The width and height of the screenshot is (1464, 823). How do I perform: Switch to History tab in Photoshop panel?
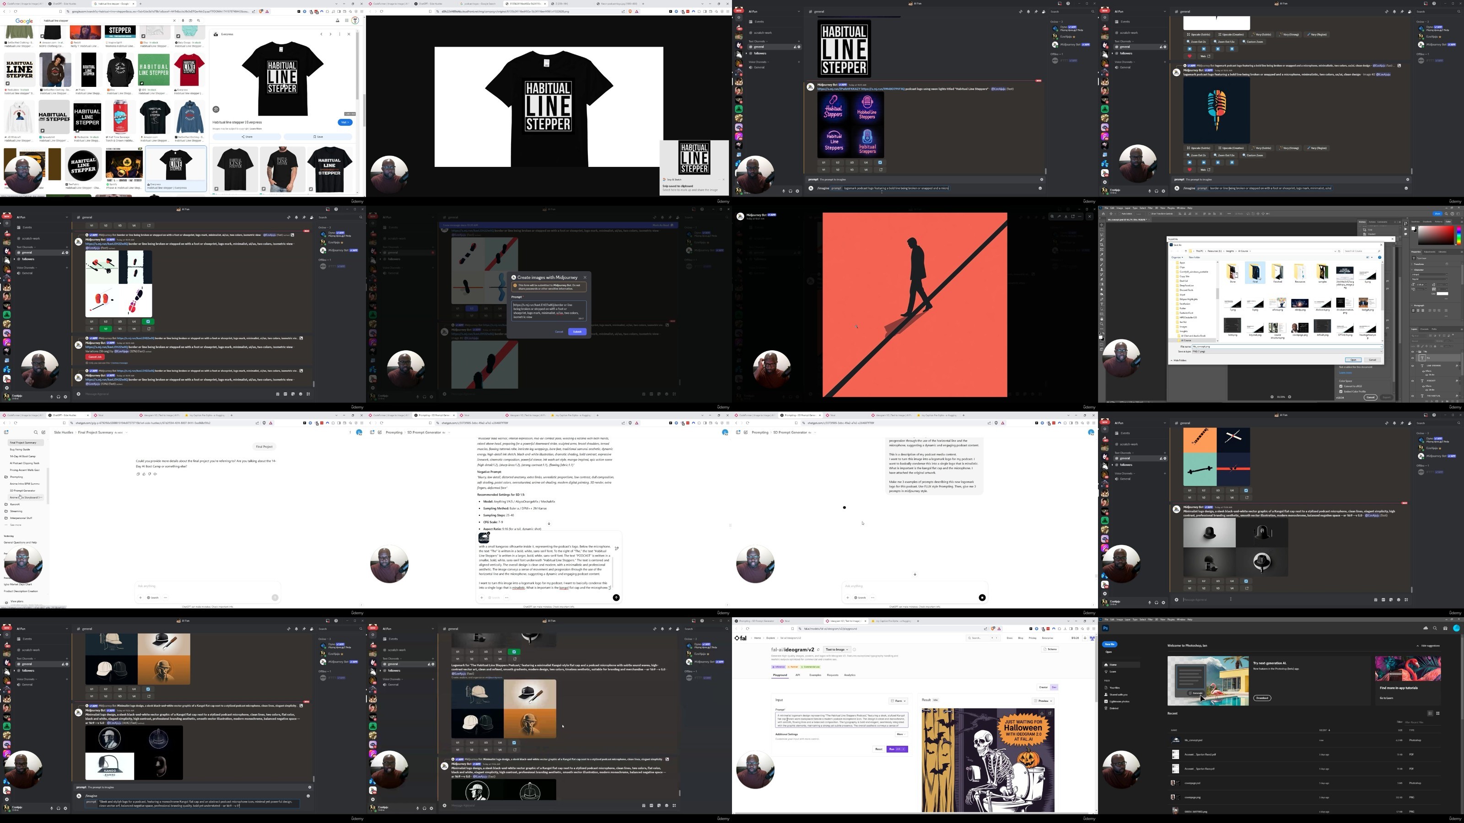1362,222
